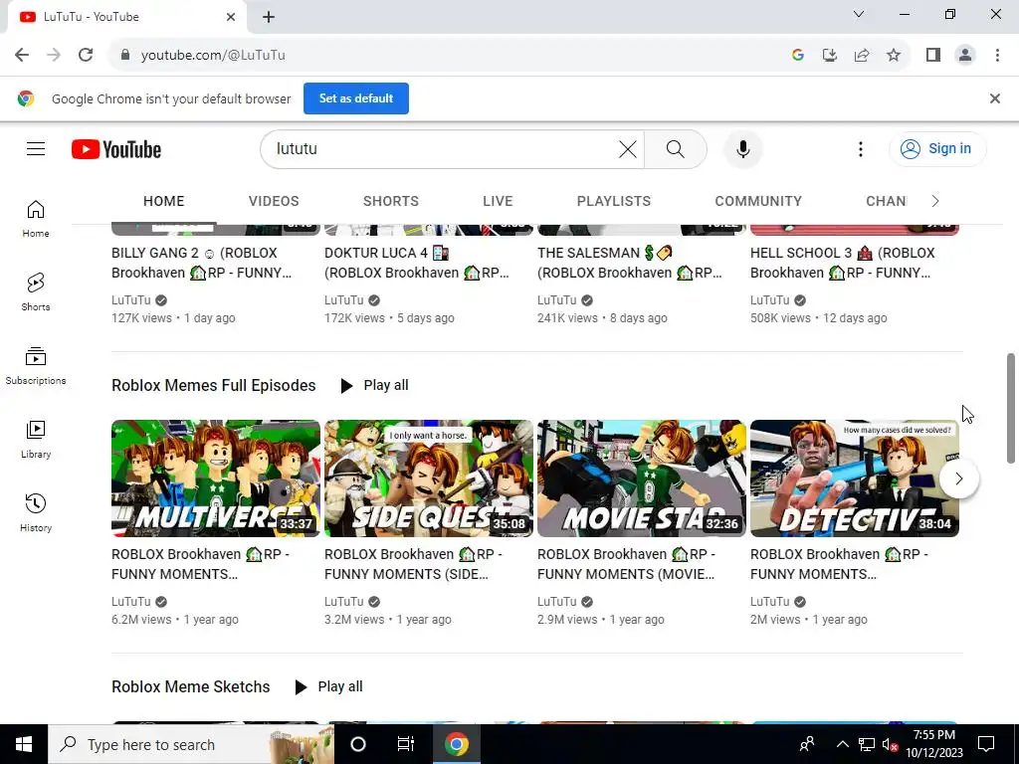Reload the page
The image size is (1019, 764).
coord(86,55)
